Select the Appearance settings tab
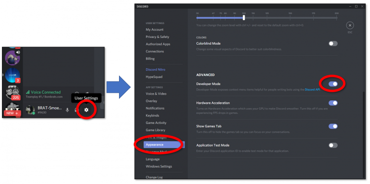This screenshot has height=184, width=370. tap(164, 145)
